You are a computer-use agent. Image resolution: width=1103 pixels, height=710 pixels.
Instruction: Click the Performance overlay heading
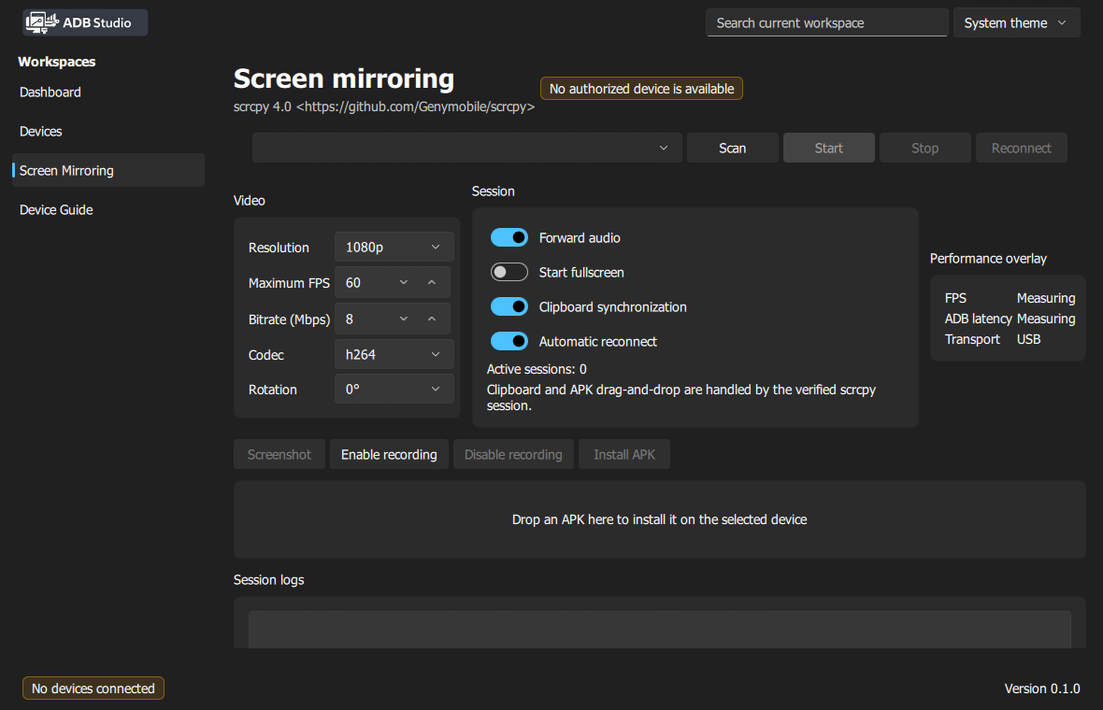[x=988, y=259]
